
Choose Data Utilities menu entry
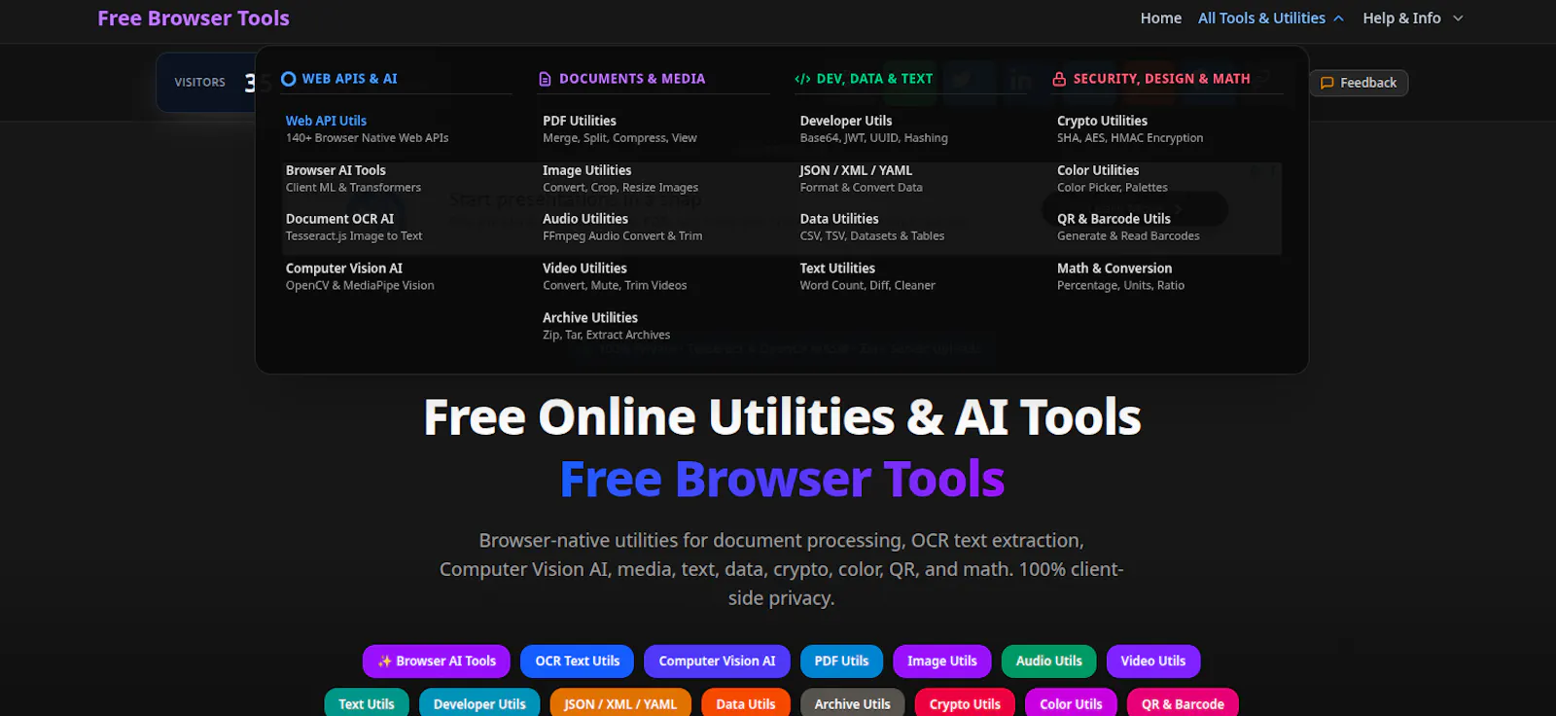[871, 227]
